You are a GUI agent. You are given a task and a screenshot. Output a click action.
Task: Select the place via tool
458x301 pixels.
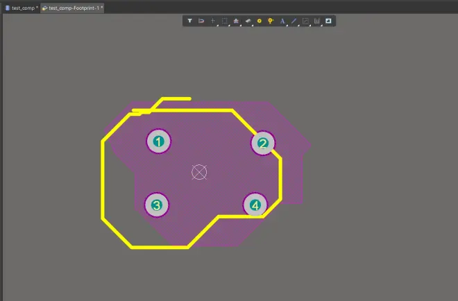[271, 21]
